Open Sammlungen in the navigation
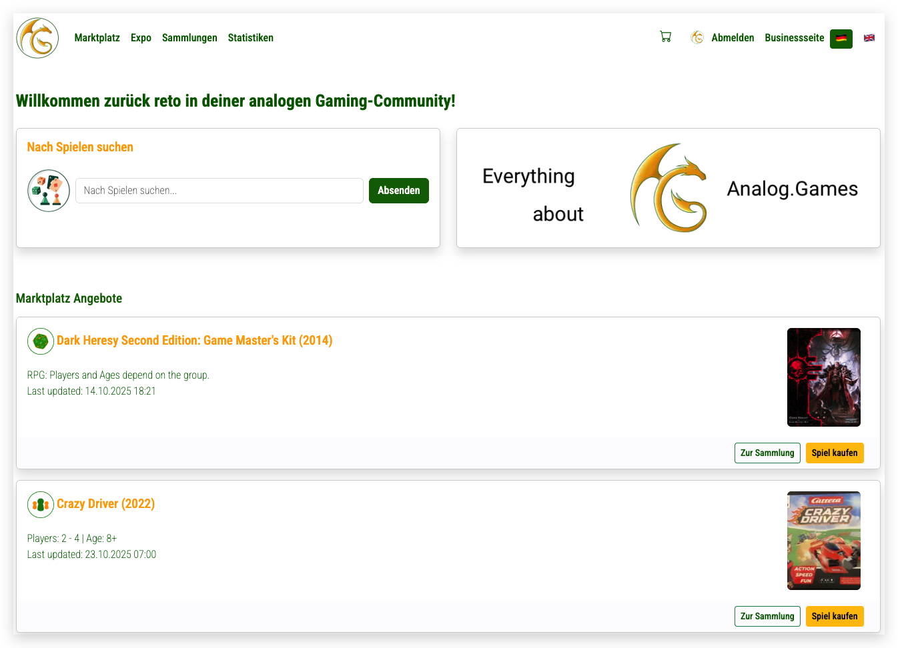The width and height of the screenshot is (898, 648). (189, 38)
